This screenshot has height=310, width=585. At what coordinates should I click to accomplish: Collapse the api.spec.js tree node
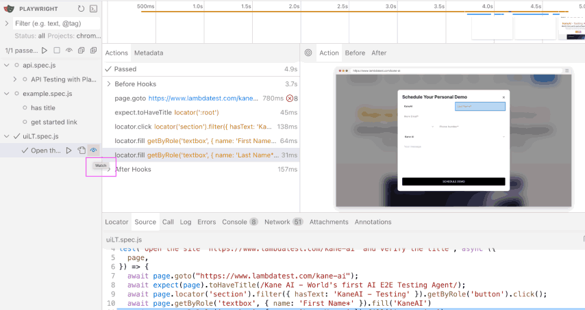click(x=7, y=65)
